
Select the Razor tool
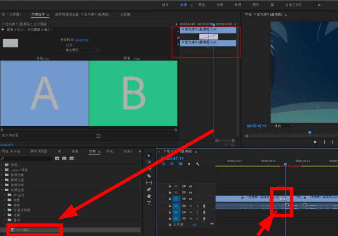point(149,176)
